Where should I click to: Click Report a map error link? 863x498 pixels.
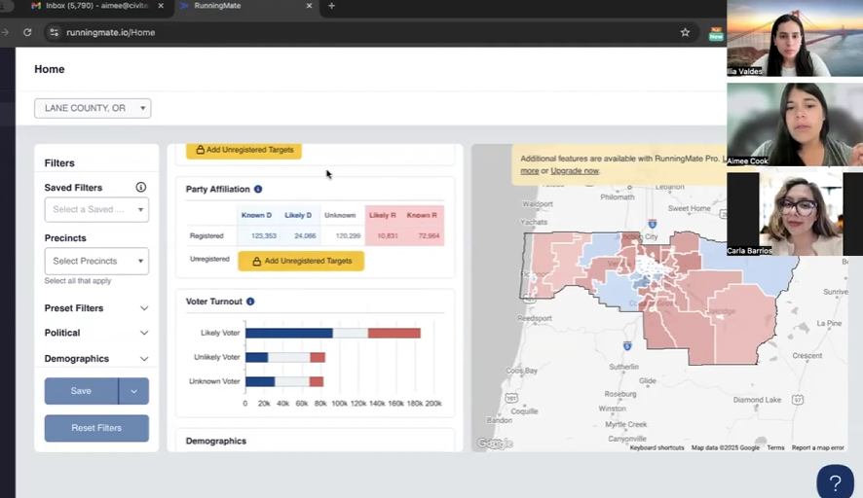click(x=817, y=448)
